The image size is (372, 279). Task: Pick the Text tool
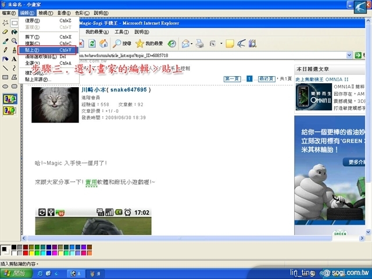pos(15,59)
